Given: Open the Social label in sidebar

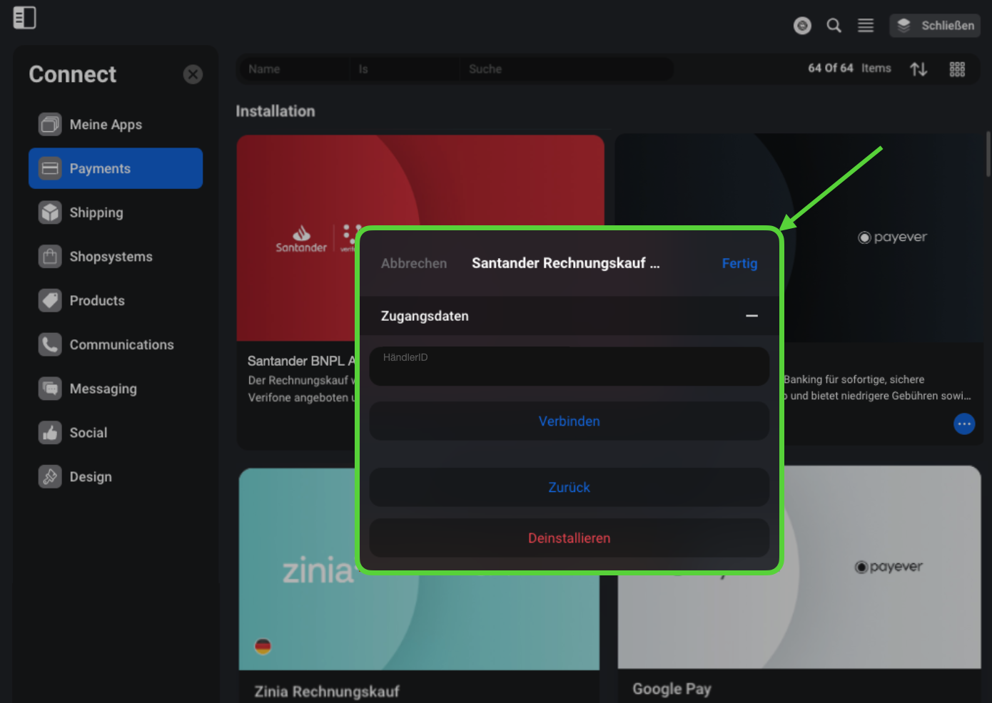Looking at the screenshot, I should (x=88, y=433).
